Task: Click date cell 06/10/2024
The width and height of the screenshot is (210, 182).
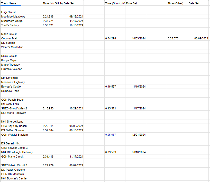Action: 136,152
